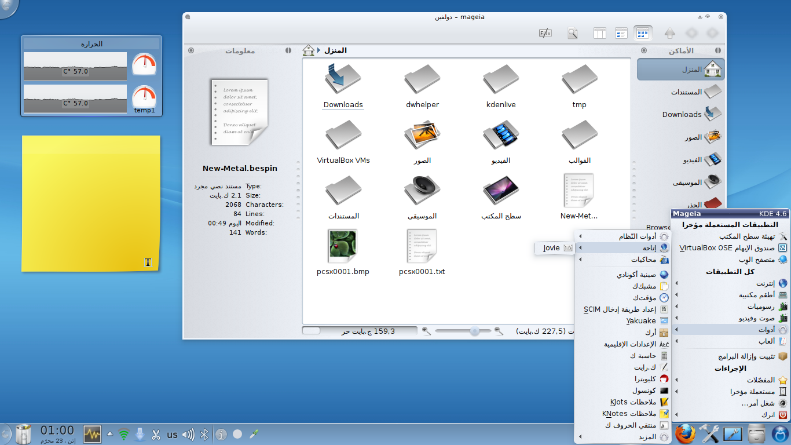Select الموسيقى in the Places panel
Image resolution: width=791 pixels, height=445 pixels.
(x=680, y=182)
